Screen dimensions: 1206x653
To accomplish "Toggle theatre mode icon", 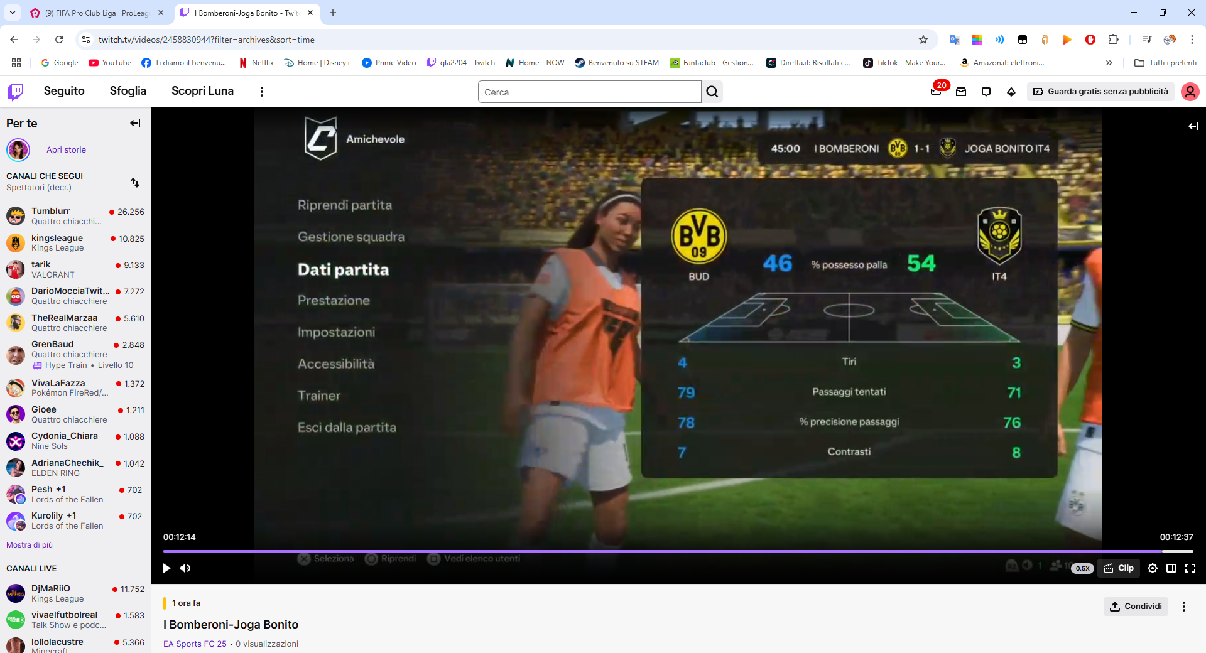I will click(x=1171, y=568).
